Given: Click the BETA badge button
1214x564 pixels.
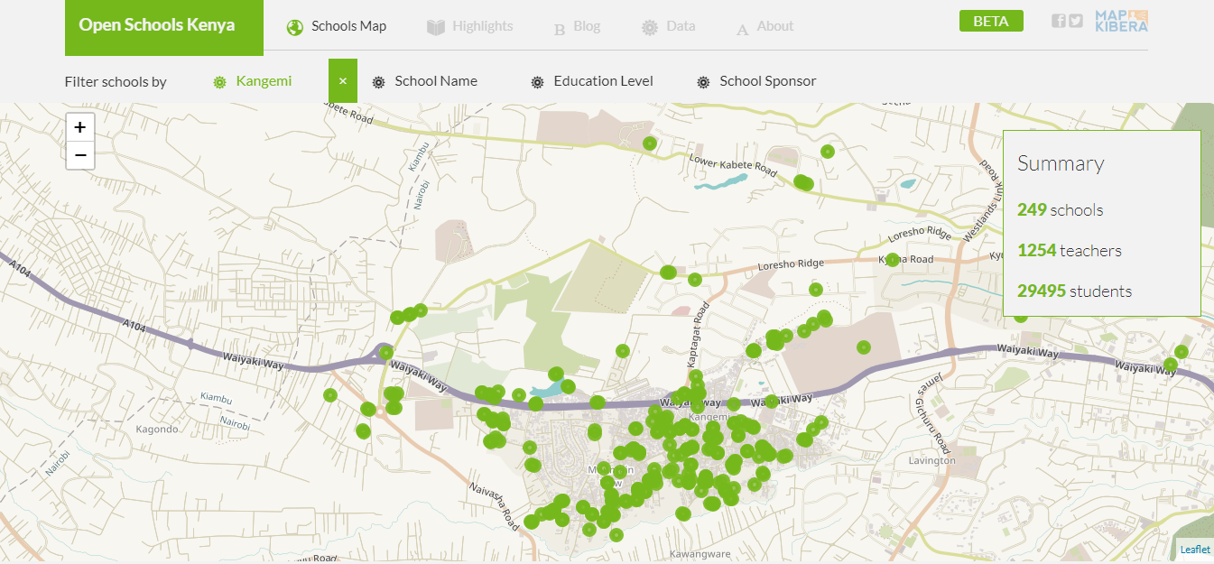Looking at the screenshot, I should (991, 21).
